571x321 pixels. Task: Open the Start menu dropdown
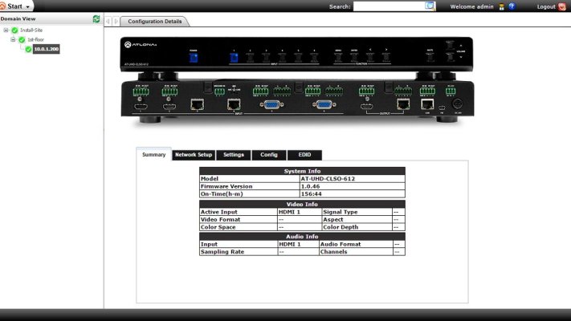[x=17, y=6]
